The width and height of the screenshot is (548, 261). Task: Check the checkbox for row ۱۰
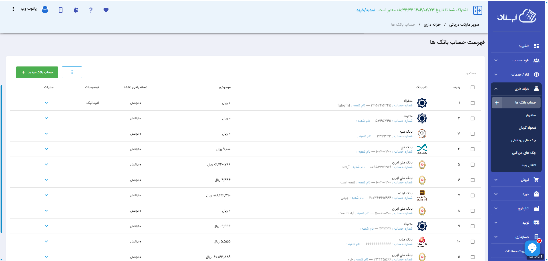(473, 242)
